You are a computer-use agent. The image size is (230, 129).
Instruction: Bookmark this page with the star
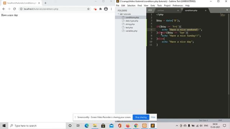click(x=88, y=9)
